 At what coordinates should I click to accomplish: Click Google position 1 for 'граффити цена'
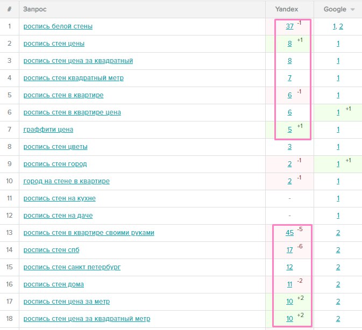(338, 130)
